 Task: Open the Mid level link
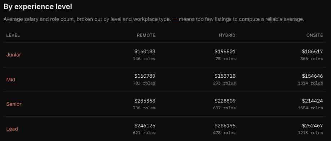coord(10,79)
